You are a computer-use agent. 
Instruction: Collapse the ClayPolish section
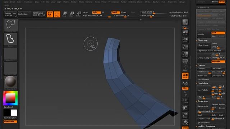[202, 83]
